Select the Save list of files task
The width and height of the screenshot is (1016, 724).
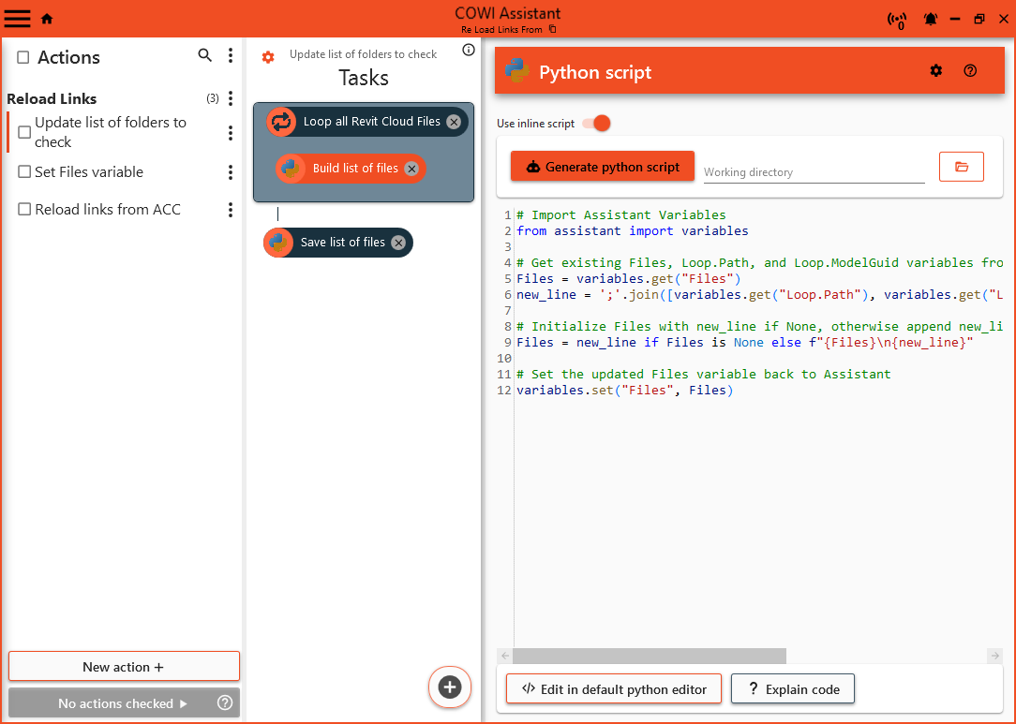click(342, 243)
